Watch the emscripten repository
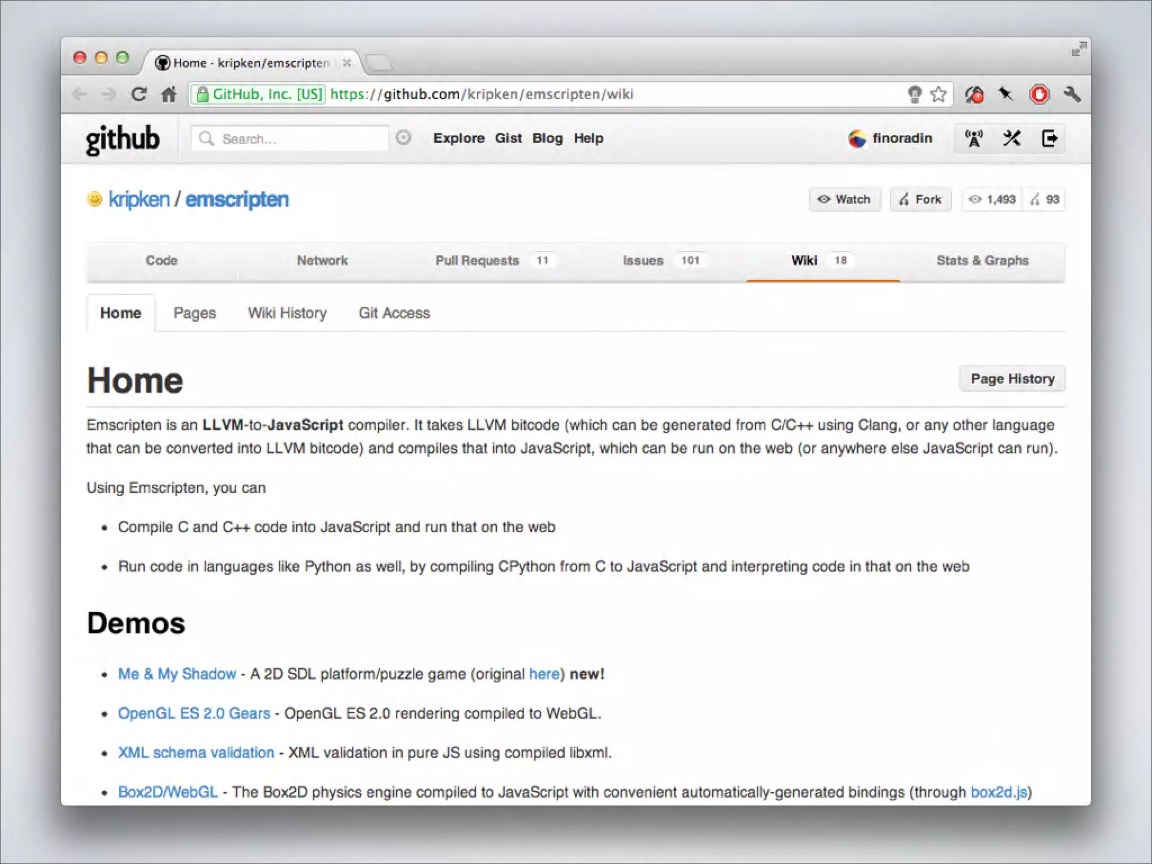 tap(844, 199)
